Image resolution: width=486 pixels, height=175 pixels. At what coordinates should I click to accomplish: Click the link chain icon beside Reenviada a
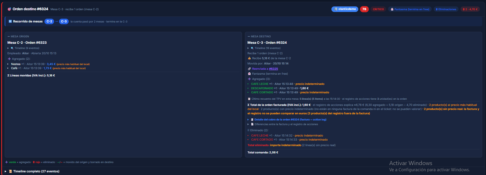[x=249, y=69]
